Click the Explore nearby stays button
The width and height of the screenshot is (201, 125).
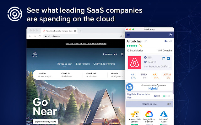tap(45, 122)
